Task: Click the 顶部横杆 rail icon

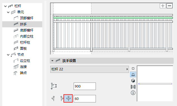Action: click(16, 18)
